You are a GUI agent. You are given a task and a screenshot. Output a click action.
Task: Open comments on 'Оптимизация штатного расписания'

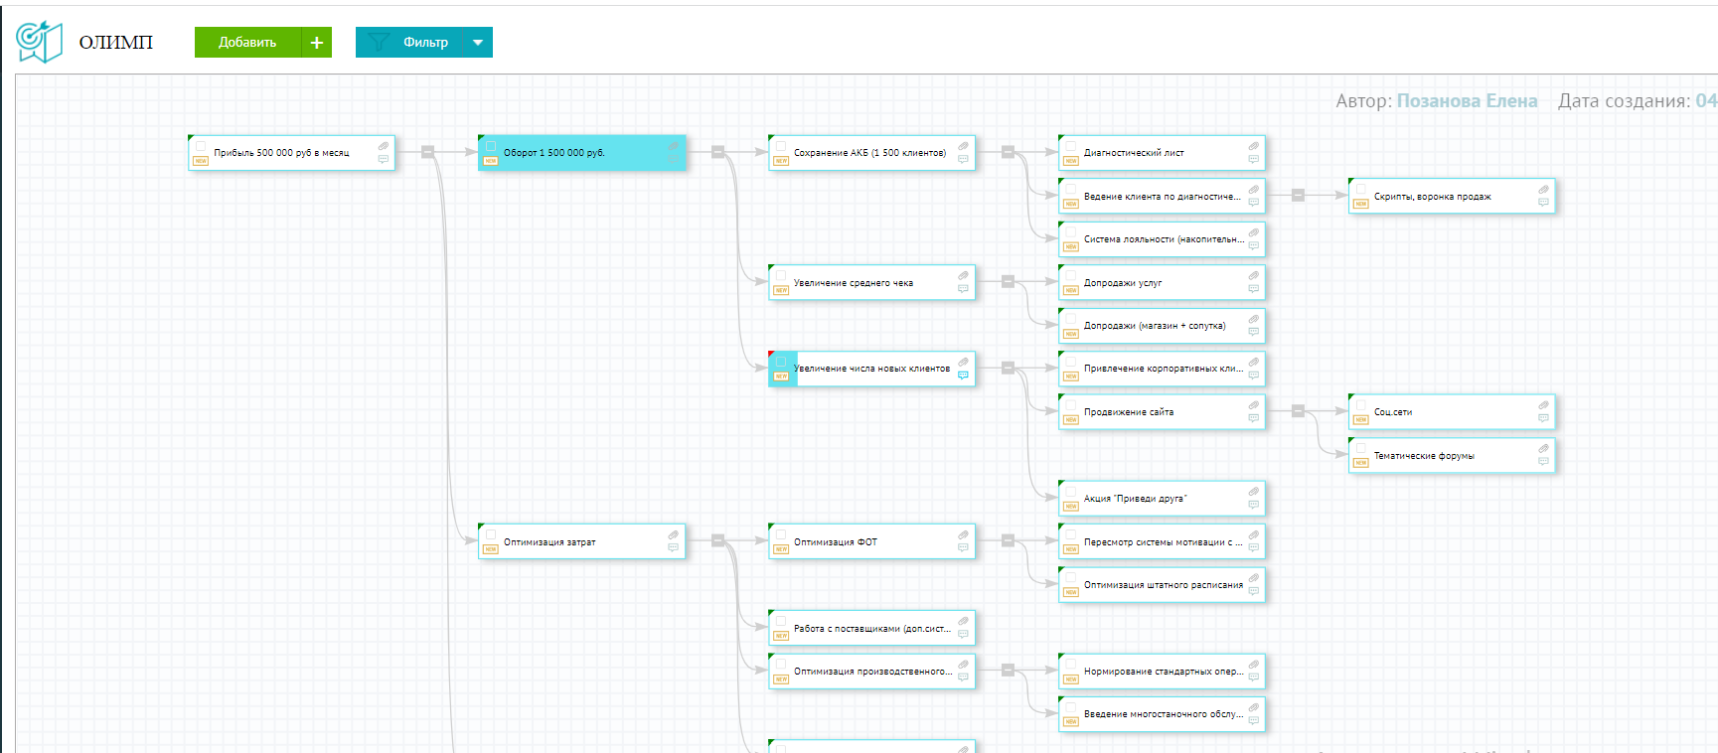click(x=1254, y=592)
